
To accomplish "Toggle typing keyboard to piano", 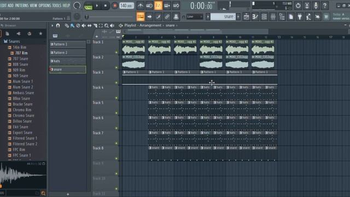I will click(x=141, y=16).
